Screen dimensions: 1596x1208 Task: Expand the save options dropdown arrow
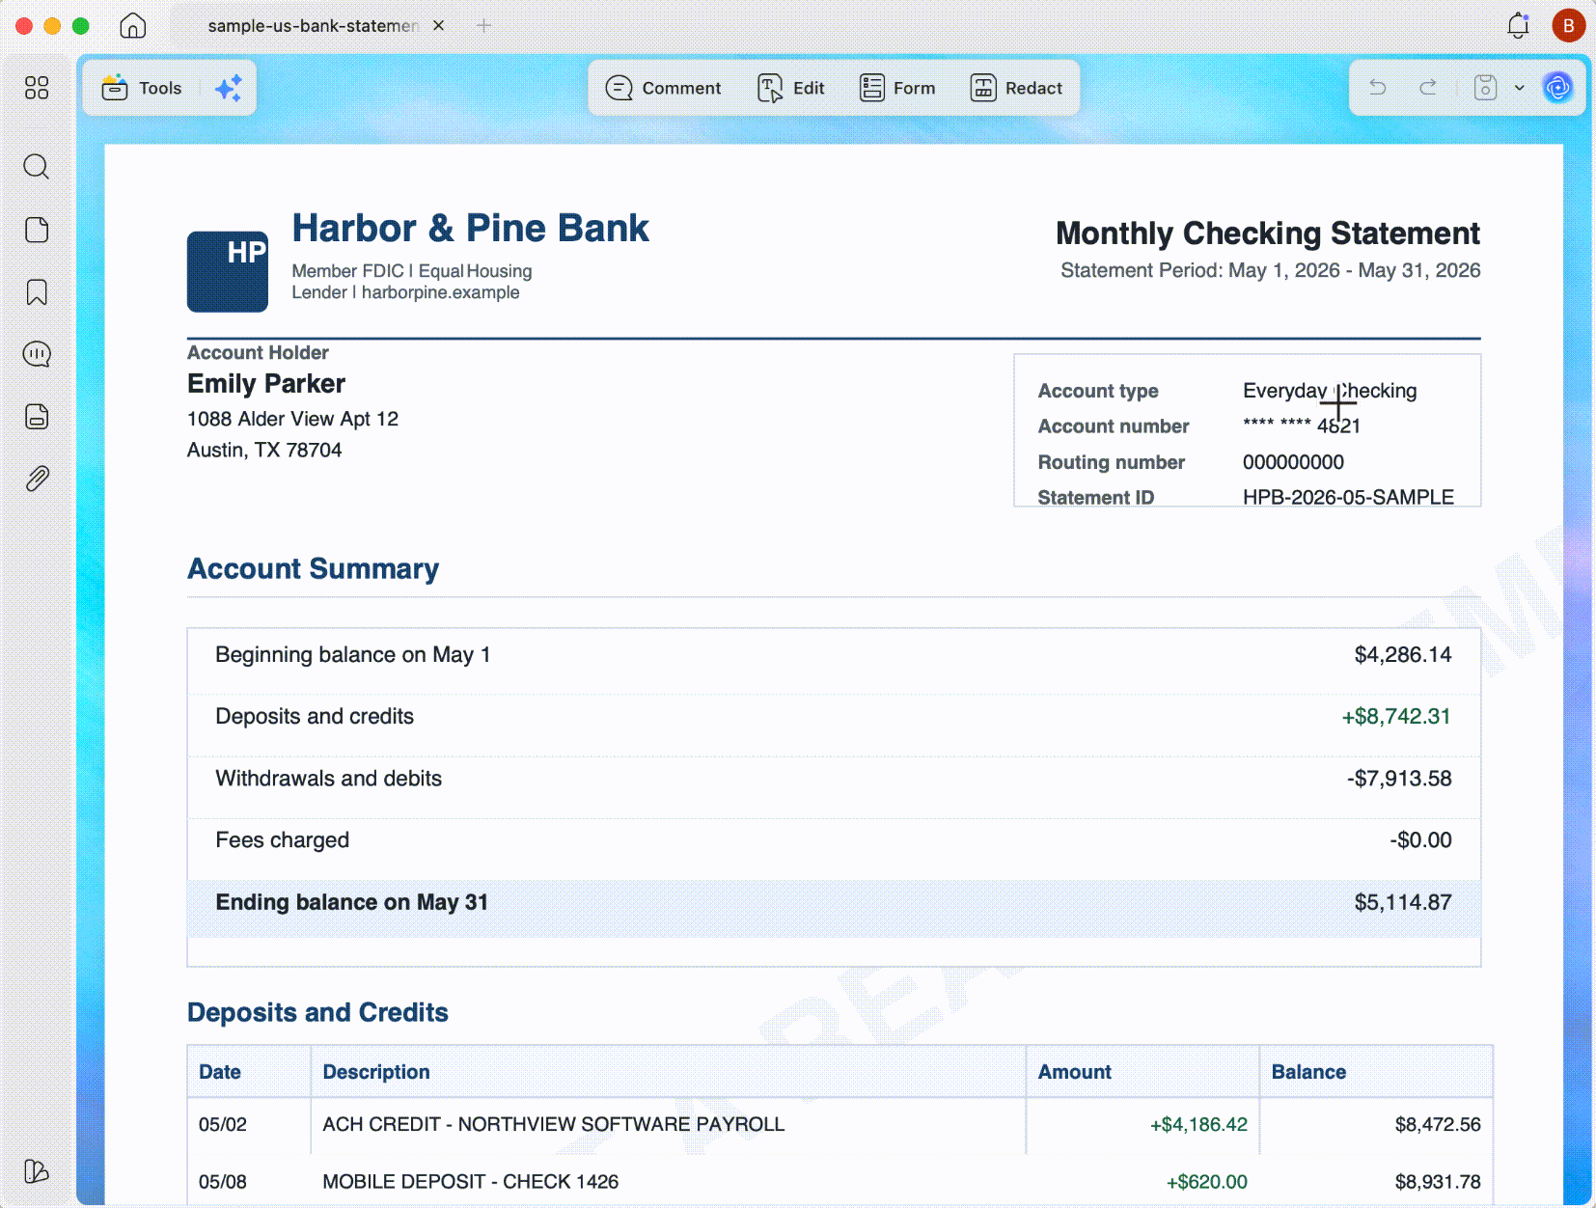1520,88
